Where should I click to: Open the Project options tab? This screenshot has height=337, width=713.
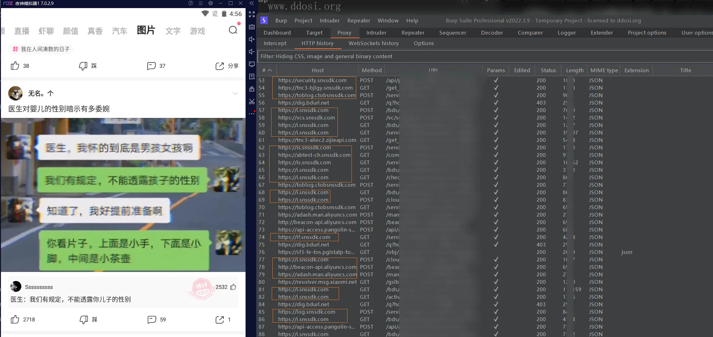[x=647, y=33]
